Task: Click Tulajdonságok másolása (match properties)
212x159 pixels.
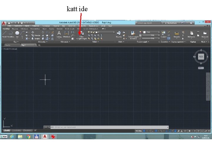Action: click(x=133, y=35)
